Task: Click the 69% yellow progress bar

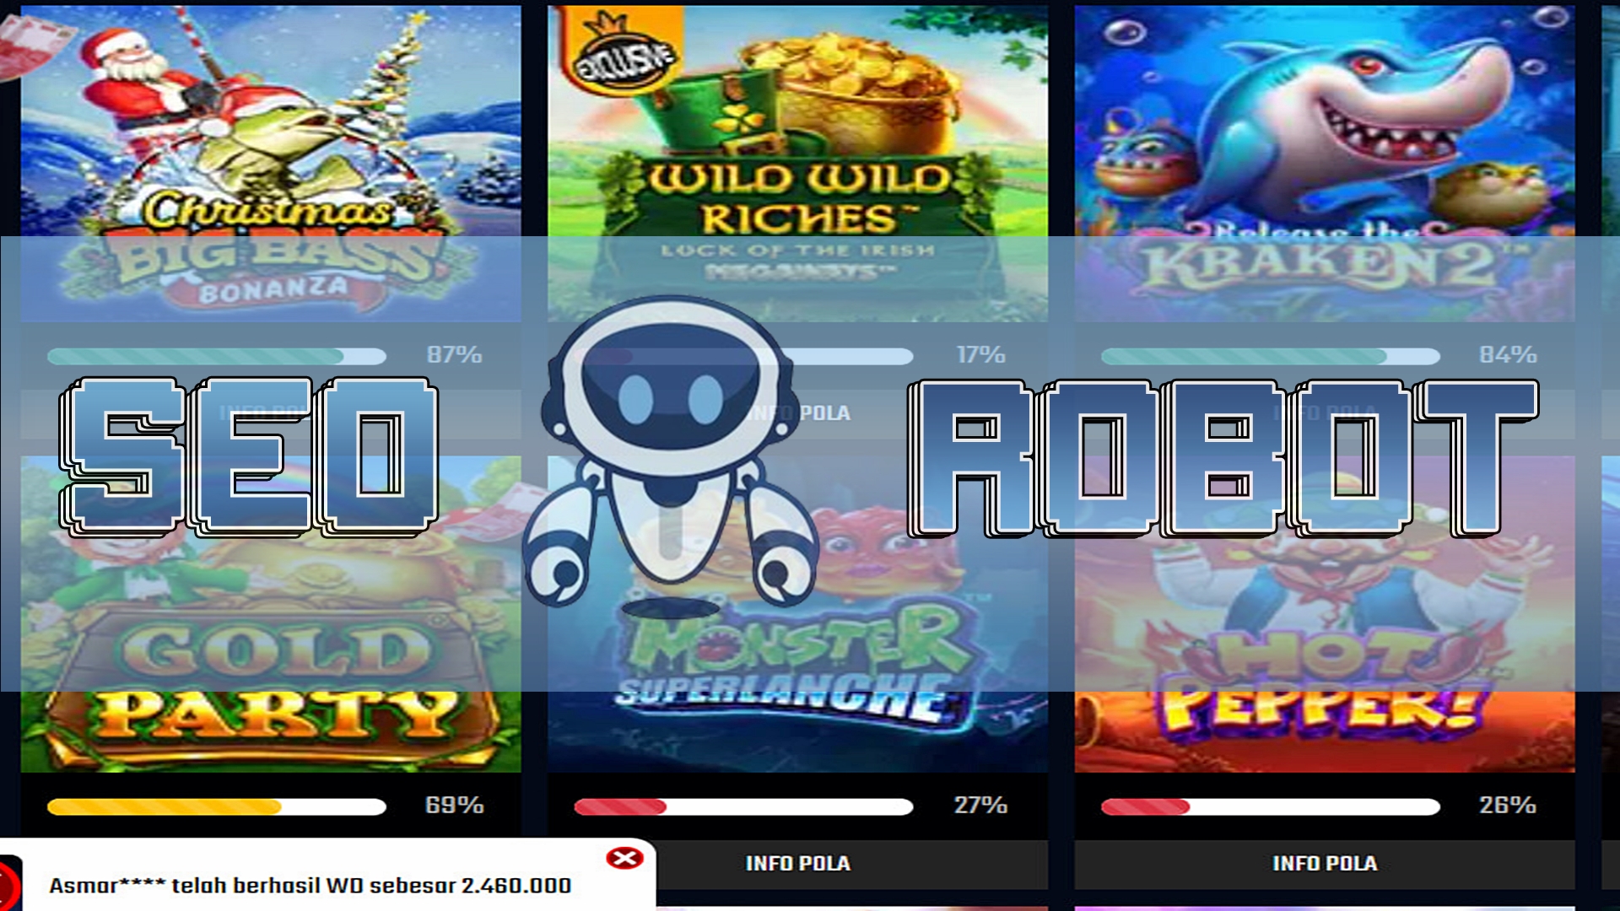Action: [217, 806]
